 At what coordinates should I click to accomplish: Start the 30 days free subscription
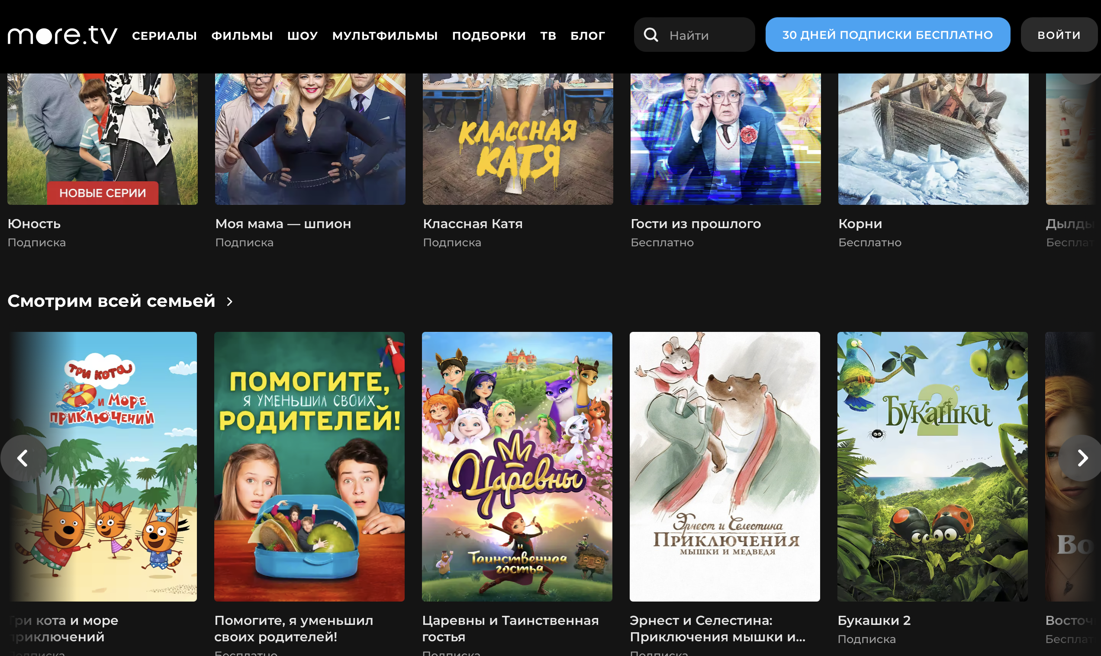coord(888,35)
